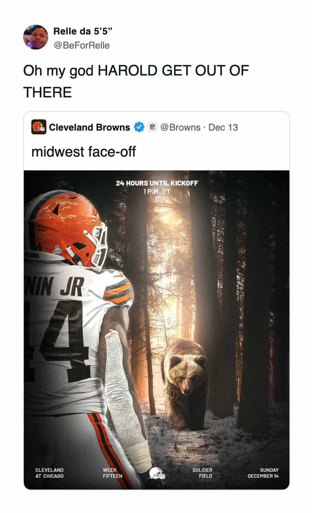Open the @BeForRelle handle link
The width and height of the screenshot is (312, 513).
click(x=82, y=45)
